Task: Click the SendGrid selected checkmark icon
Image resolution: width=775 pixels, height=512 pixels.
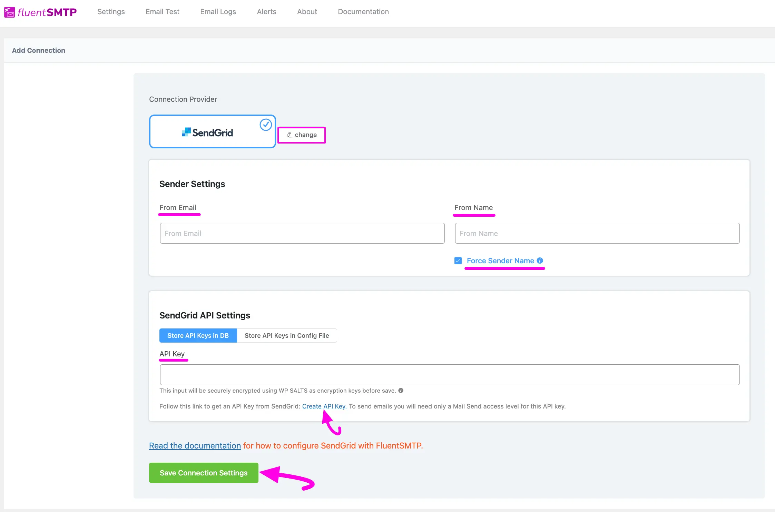Action: (266, 125)
